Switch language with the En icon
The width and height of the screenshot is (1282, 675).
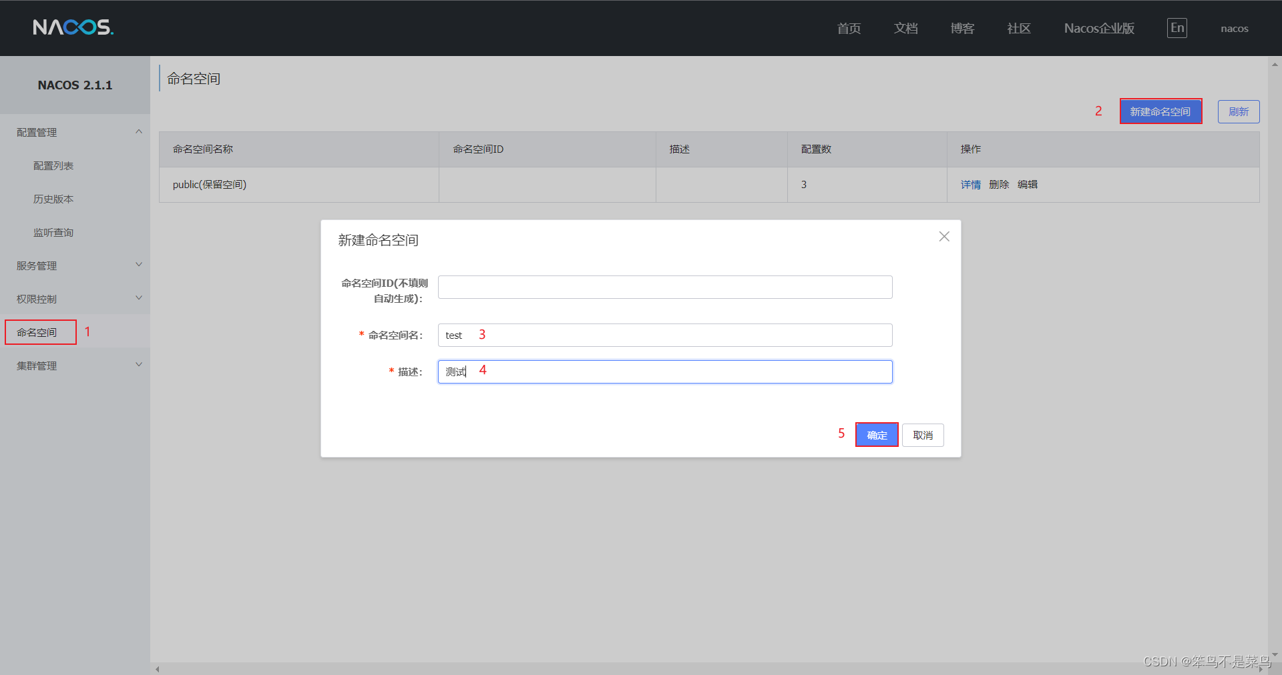coord(1177,28)
